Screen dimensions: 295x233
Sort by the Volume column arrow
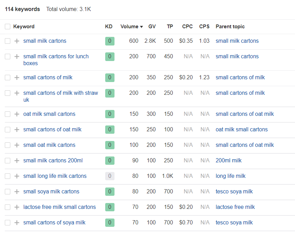click(141, 27)
